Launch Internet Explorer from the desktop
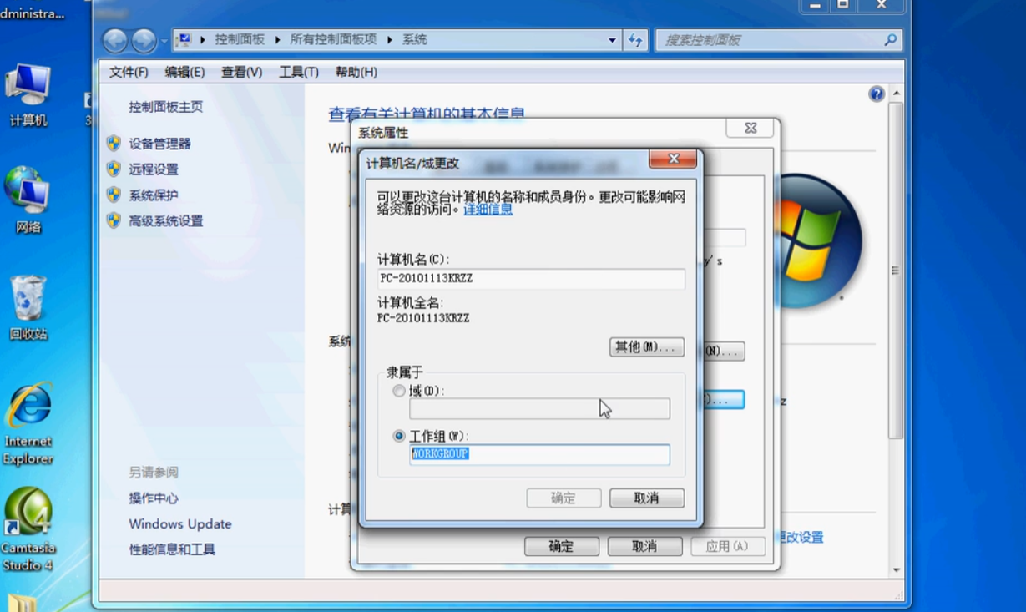 [x=28, y=424]
